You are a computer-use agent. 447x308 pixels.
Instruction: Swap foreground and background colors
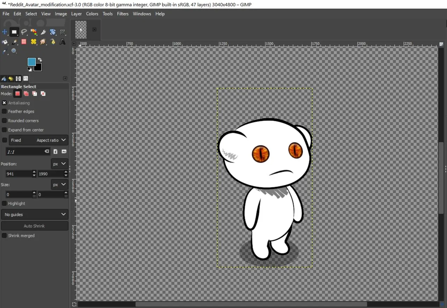pos(40,60)
